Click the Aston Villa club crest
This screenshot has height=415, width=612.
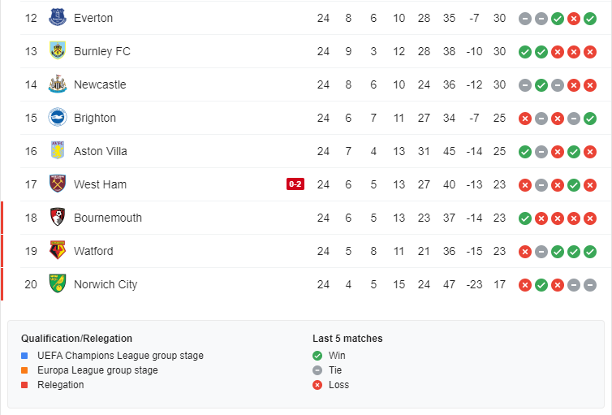click(x=57, y=151)
